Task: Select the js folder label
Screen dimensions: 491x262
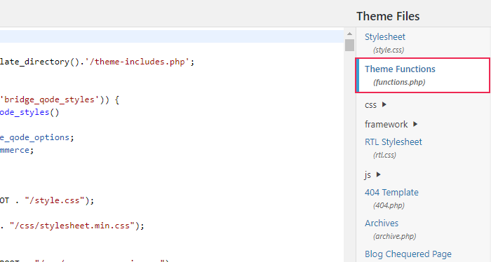Action: tap(368, 174)
